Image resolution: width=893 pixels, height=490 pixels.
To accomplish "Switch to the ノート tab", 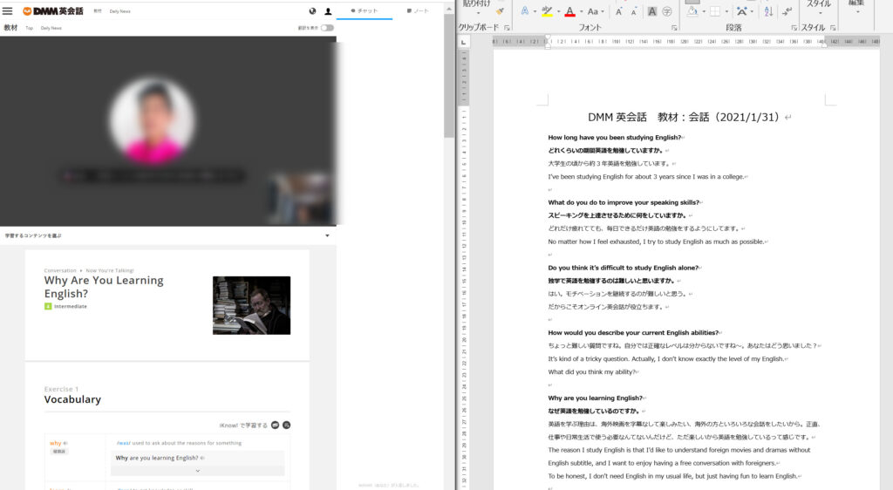I will [418, 10].
